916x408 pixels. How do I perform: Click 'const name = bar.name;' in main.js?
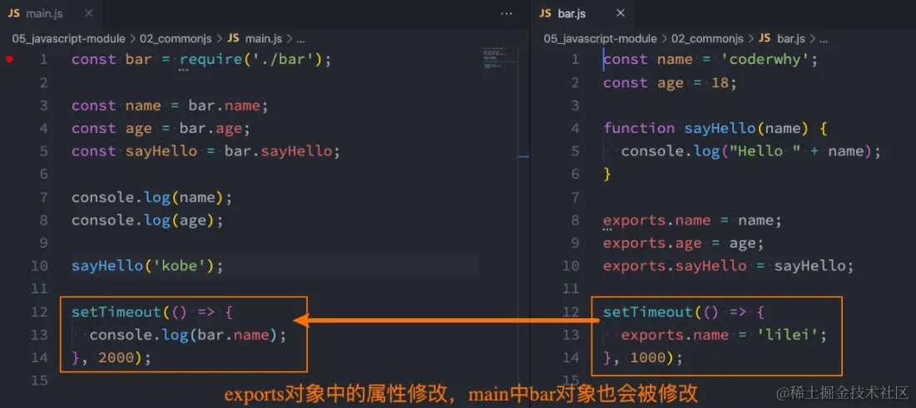170,106
